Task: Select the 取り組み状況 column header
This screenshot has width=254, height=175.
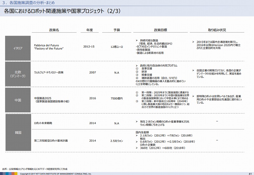Action: 217,30
